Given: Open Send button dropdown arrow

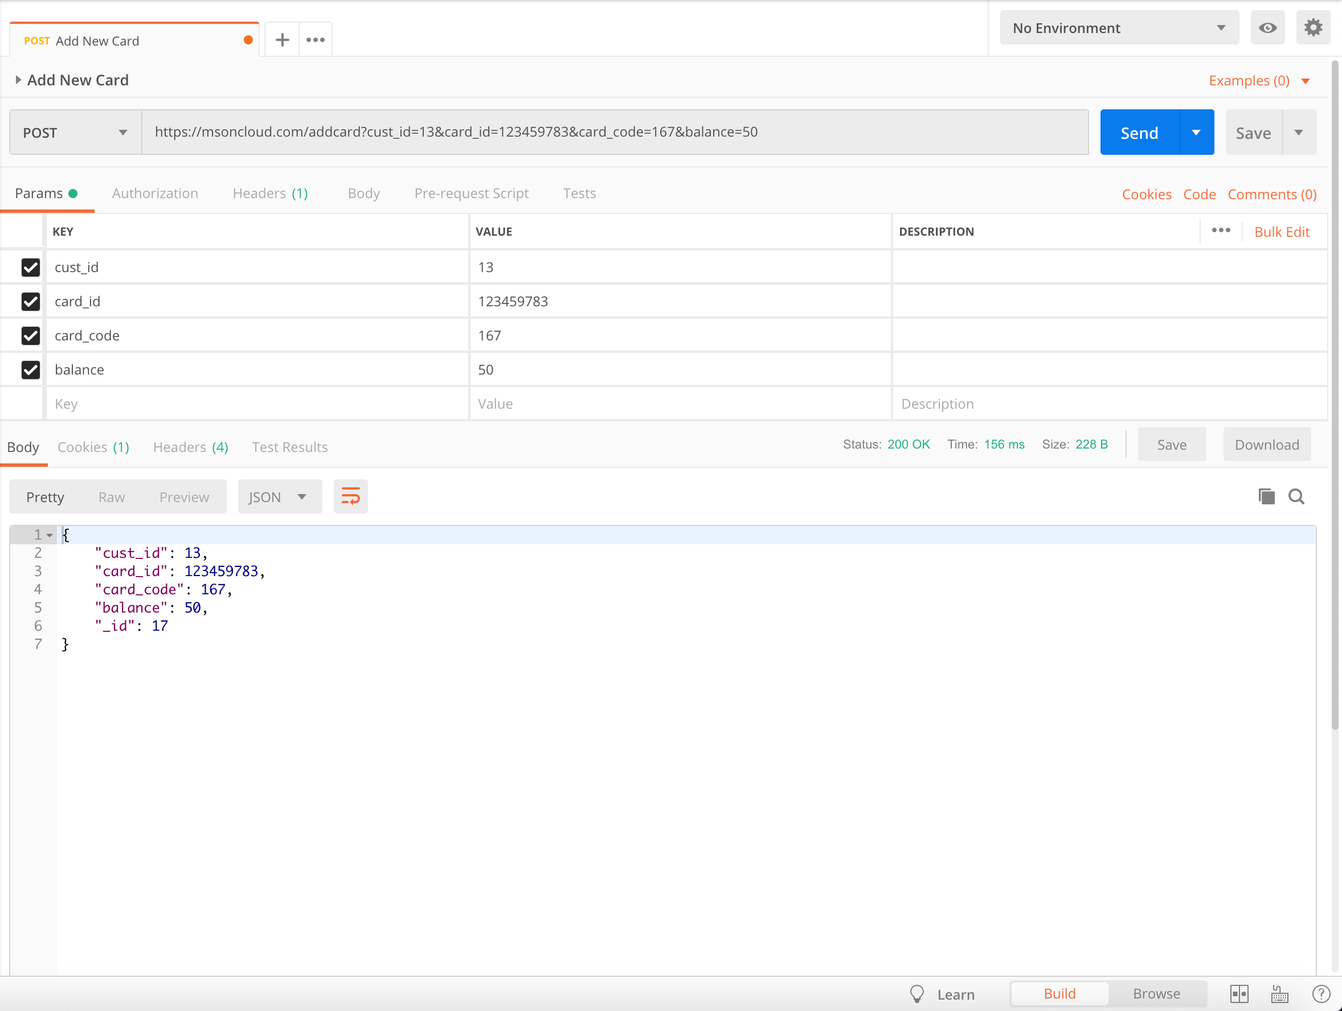Looking at the screenshot, I should pos(1196,132).
